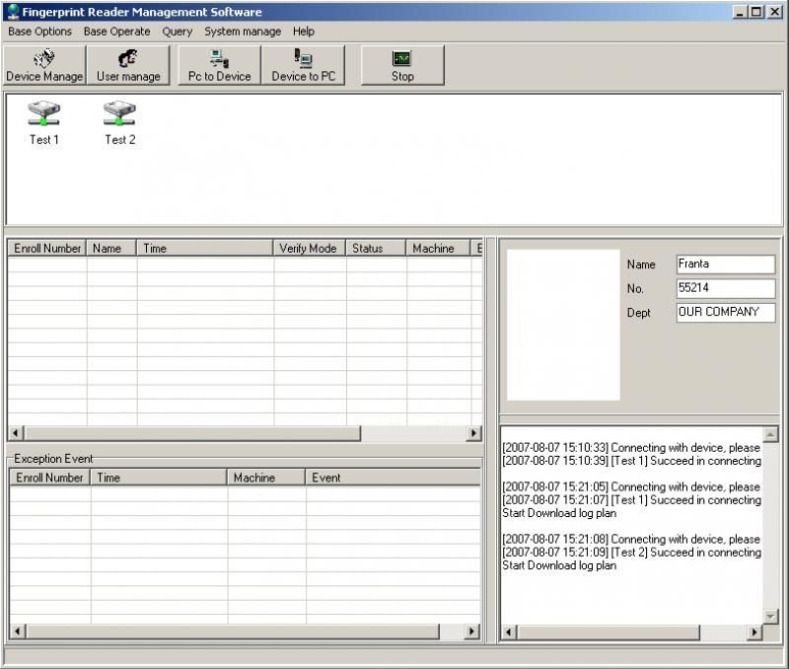The image size is (789, 669).
Task: Click inside the Name field containing Franta
Action: tap(725, 264)
